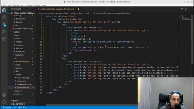The height and width of the screenshot is (109, 194).
Task: Open test.sh in the explorer
Action: (19, 22)
